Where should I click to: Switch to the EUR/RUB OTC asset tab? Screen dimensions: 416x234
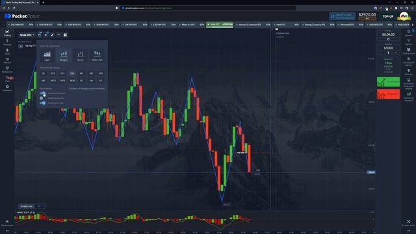[x=49, y=25]
